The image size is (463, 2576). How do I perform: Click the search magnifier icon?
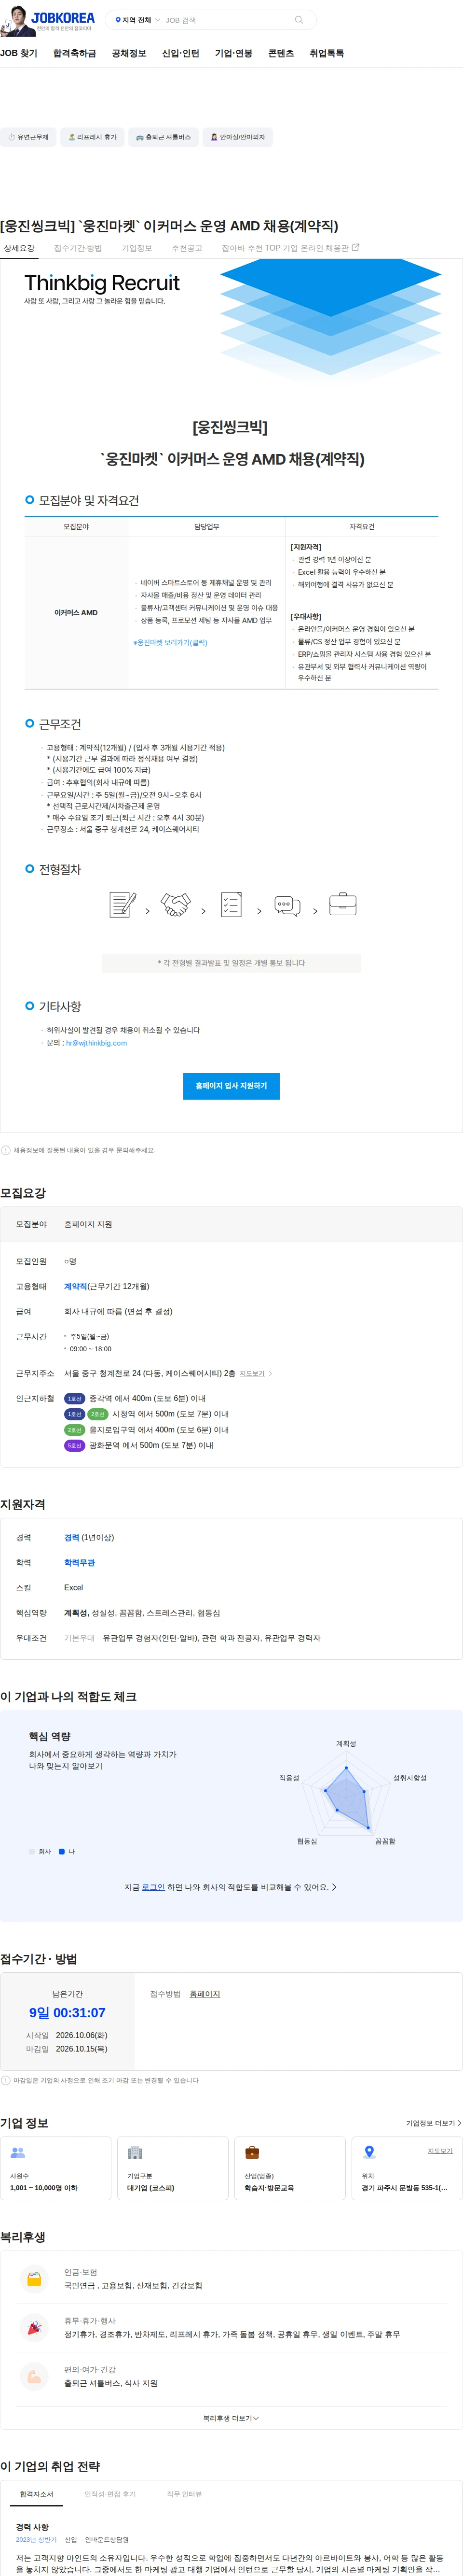pyautogui.click(x=299, y=20)
